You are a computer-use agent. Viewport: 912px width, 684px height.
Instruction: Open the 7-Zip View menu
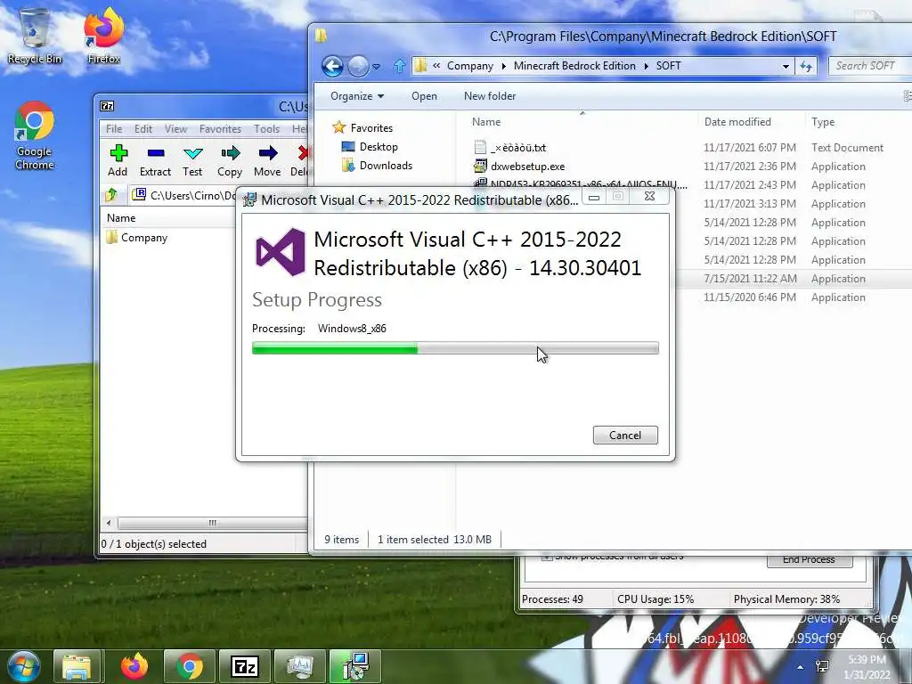click(x=175, y=128)
